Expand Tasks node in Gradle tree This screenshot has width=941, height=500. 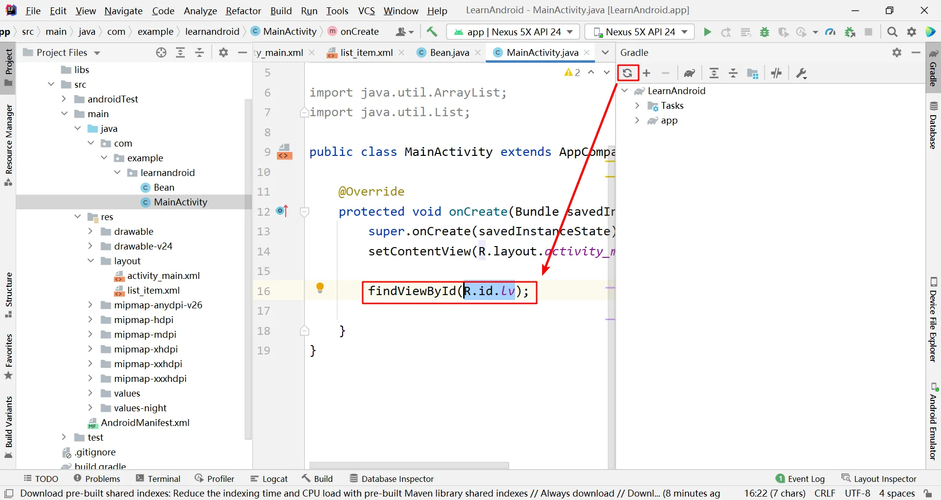(x=637, y=106)
